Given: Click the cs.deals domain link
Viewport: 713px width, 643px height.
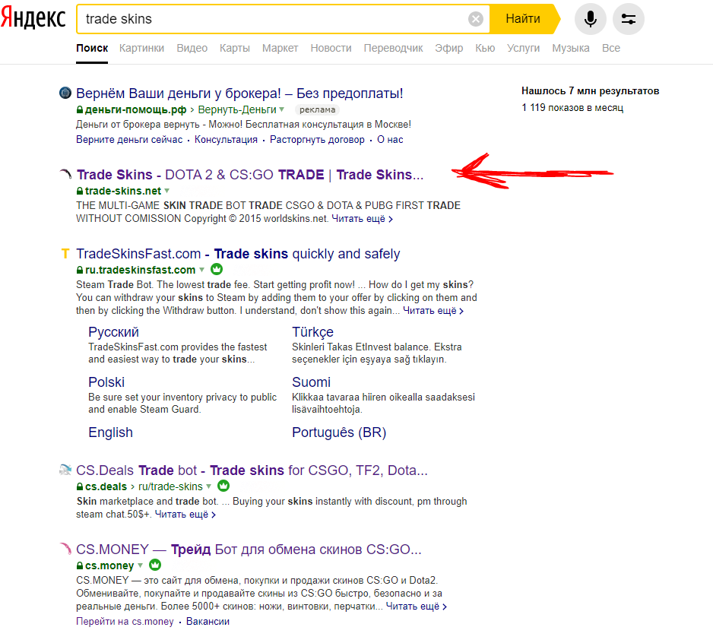Looking at the screenshot, I should [106, 486].
